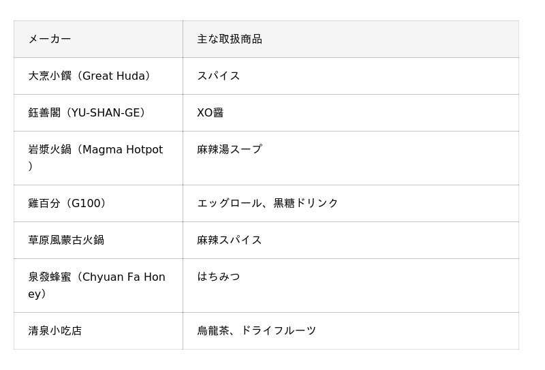Screen dimensions: 545x370
Task: Click the メーカー column header
Action: [98, 39]
